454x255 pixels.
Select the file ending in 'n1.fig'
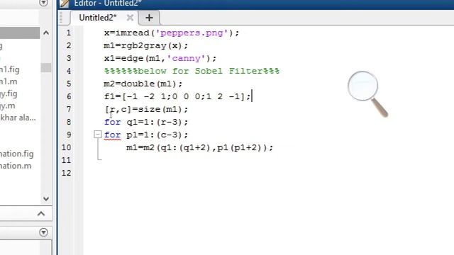[10, 69]
